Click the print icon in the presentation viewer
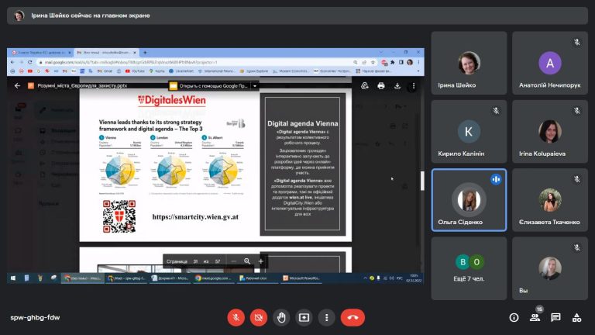595x335 pixels. pyautogui.click(x=381, y=86)
